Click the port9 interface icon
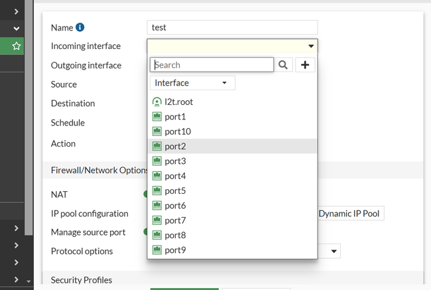Image resolution: width=431 pixels, height=290 pixels. (x=157, y=250)
